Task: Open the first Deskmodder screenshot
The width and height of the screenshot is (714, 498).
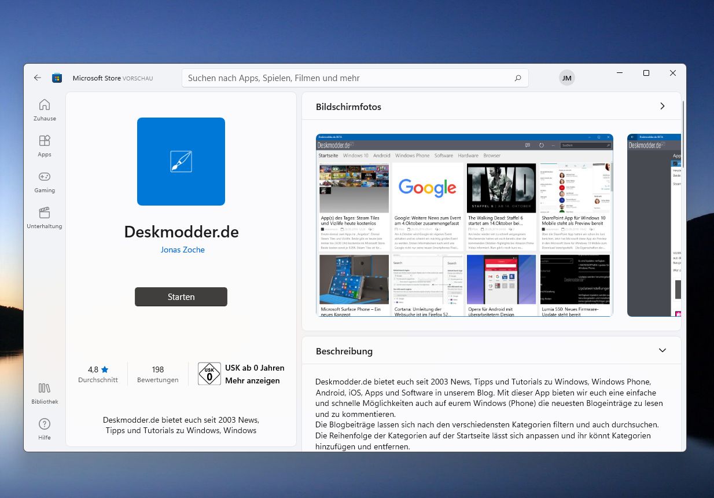Action: click(465, 225)
